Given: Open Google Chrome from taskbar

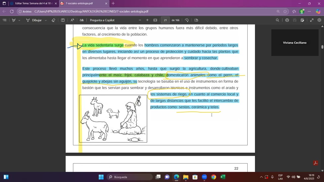Looking at the screenshot, I should click(214, 177).
